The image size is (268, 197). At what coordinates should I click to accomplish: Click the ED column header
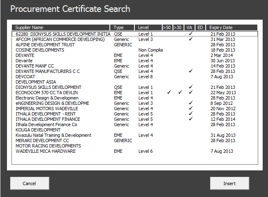(x=200, y=27)
